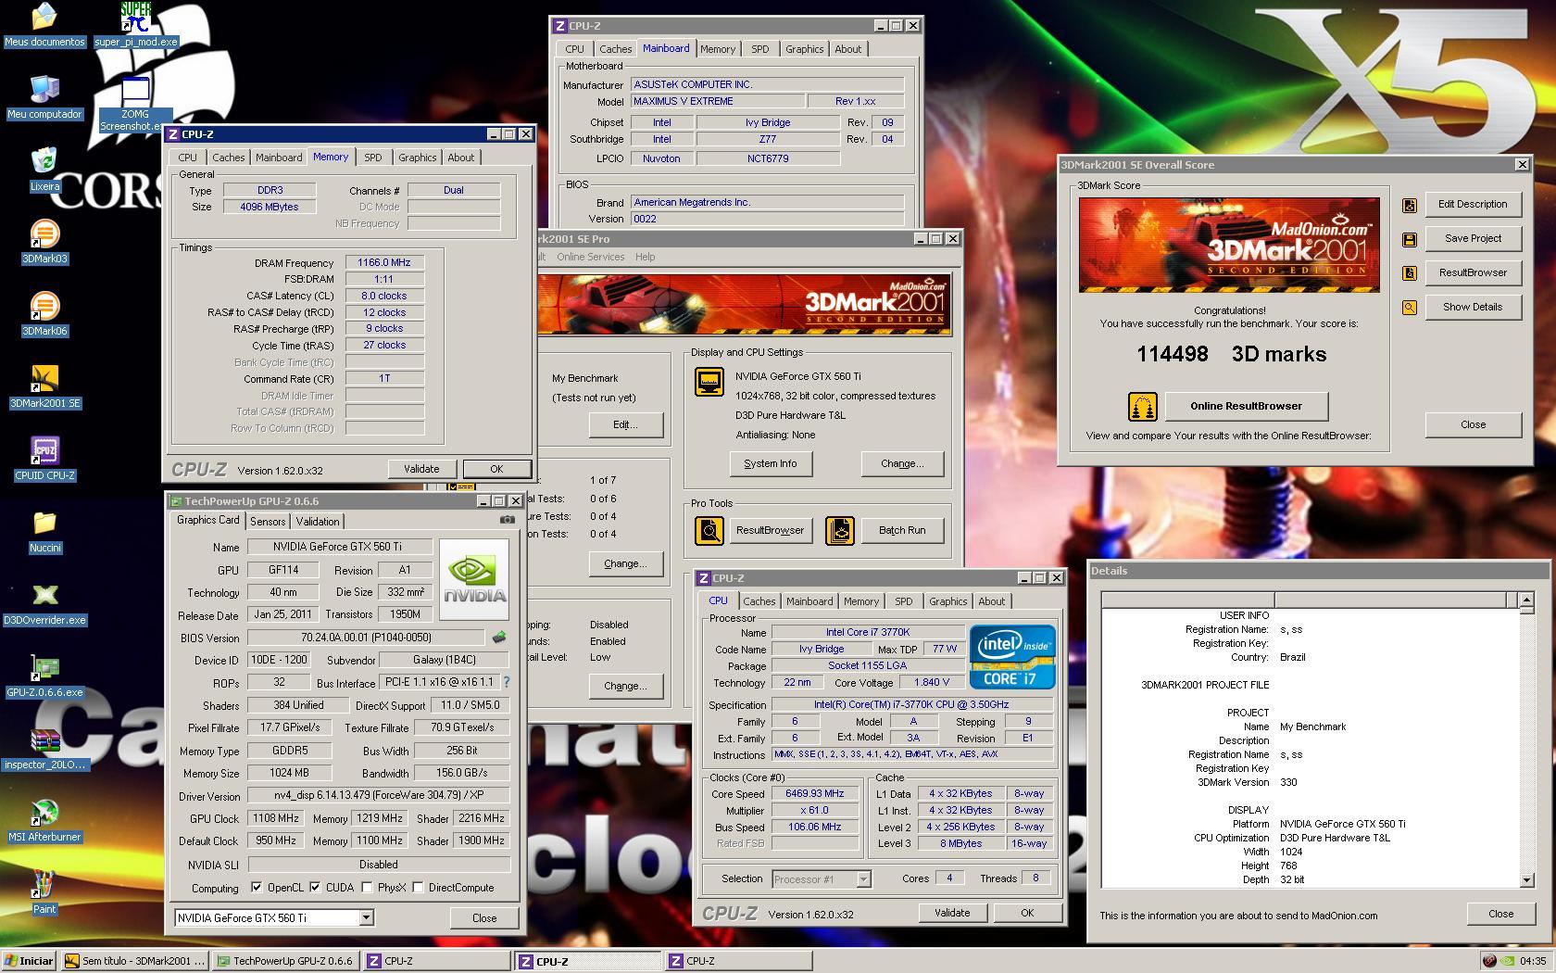Launch MSI Afterburner desktop shortcut
1556x973 pixels.
point(44,820)
